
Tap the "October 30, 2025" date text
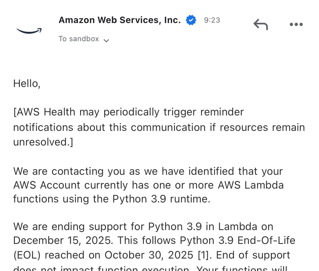pyautogui.click(x=149, y=255)
